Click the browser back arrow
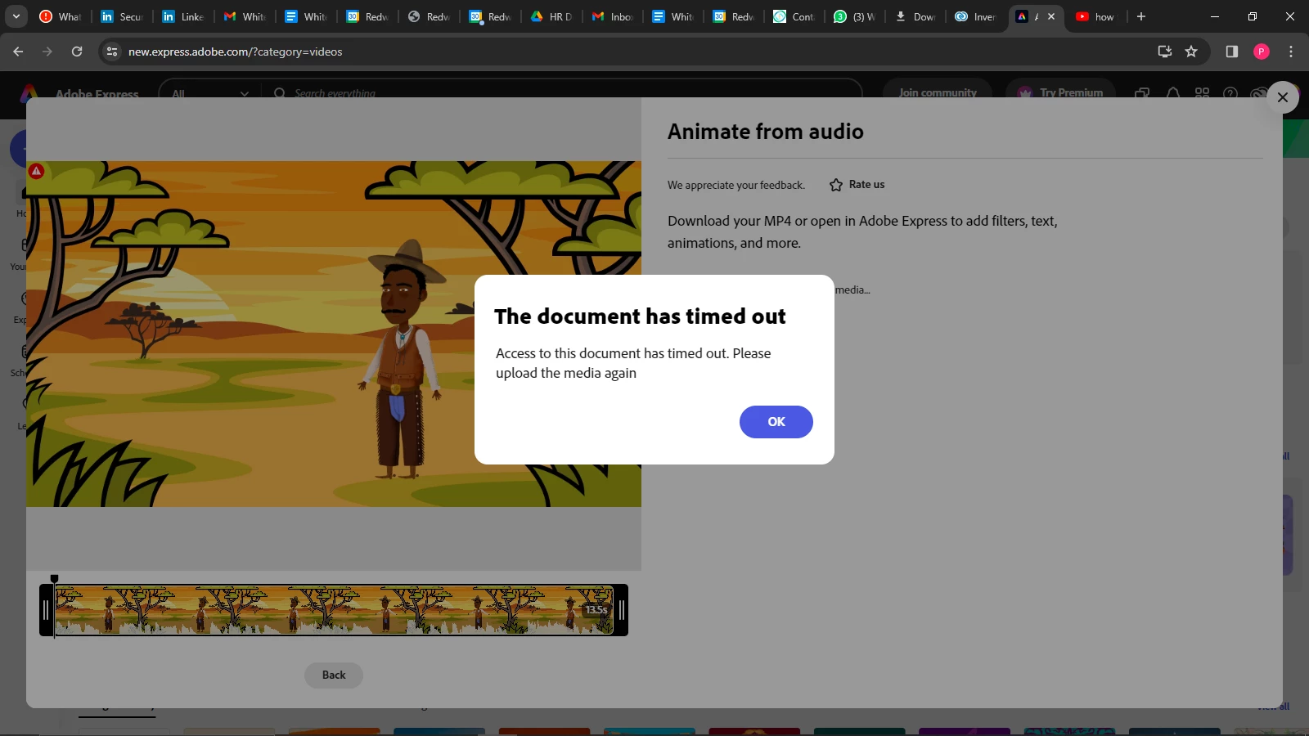 18,52
